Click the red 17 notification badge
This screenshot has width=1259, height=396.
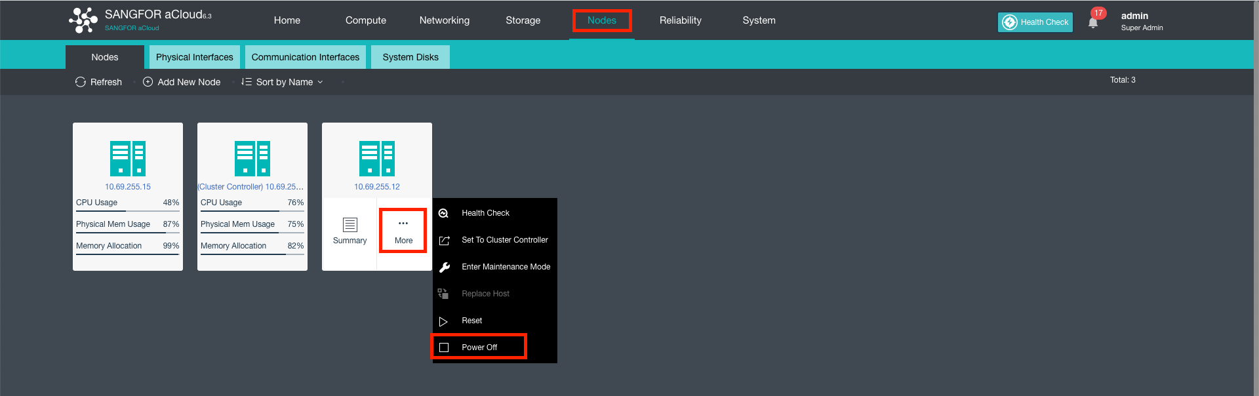click(1098, 13)
